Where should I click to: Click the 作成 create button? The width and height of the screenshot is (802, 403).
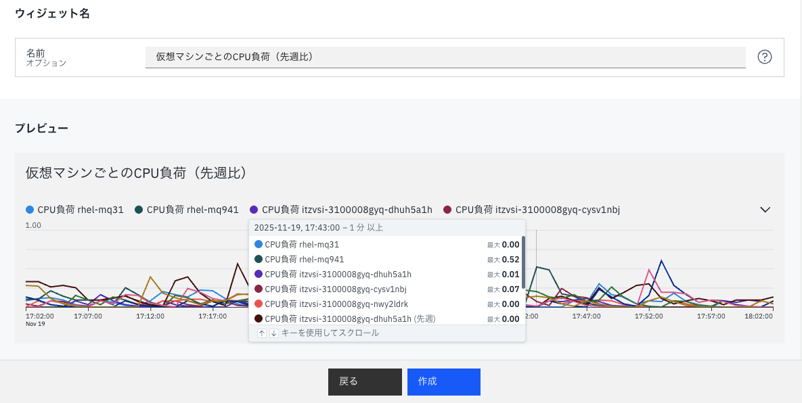click(x=443, y=381)
